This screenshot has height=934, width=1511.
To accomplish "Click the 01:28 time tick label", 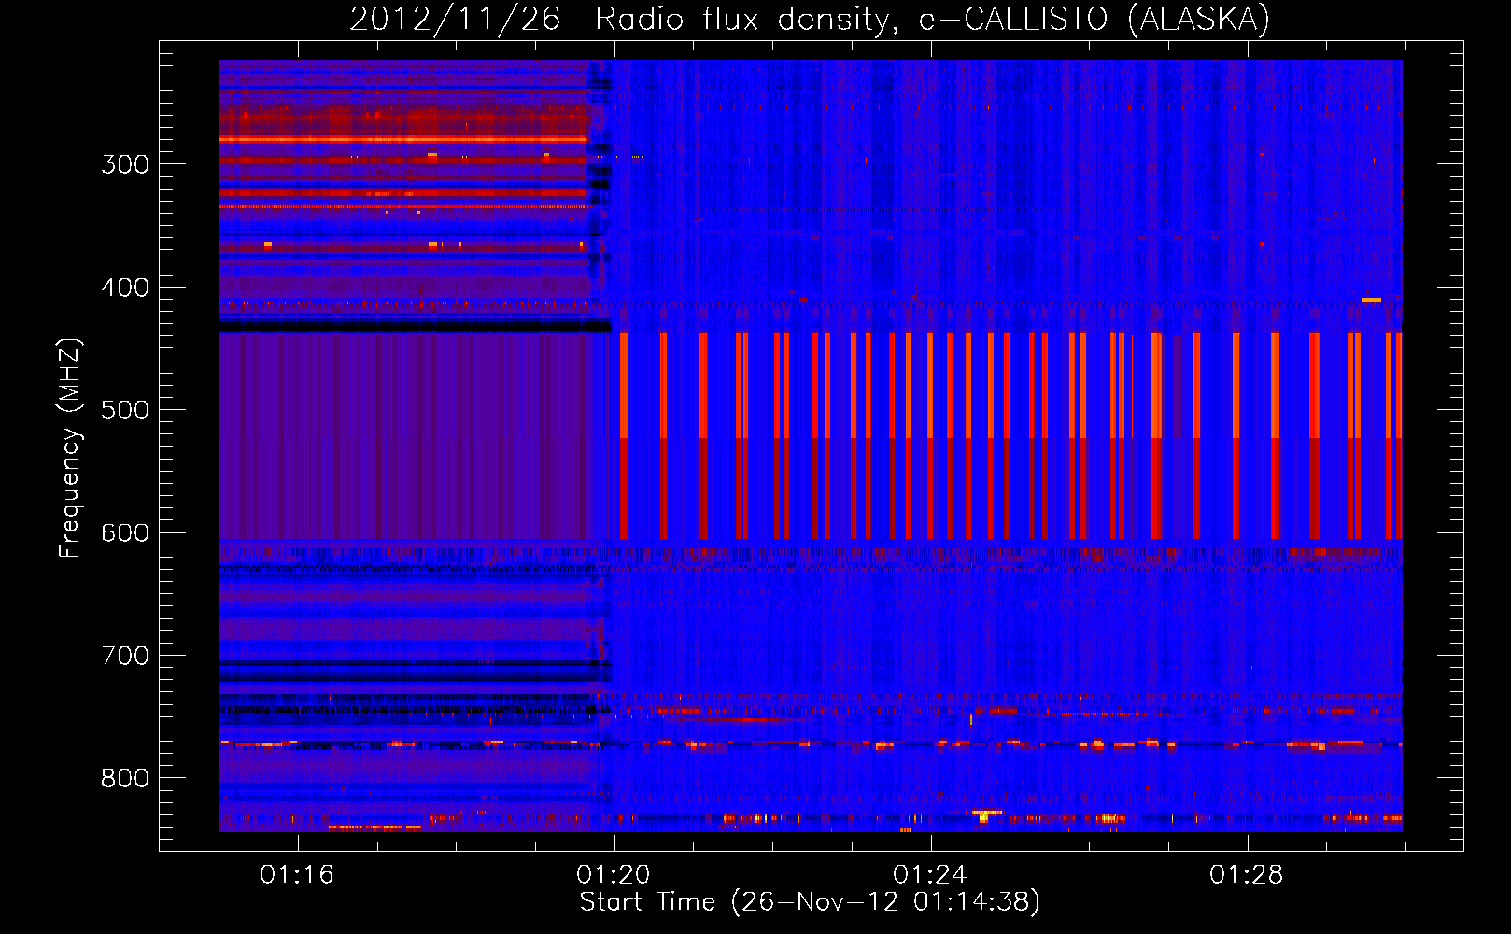I will click(1247, 875).
